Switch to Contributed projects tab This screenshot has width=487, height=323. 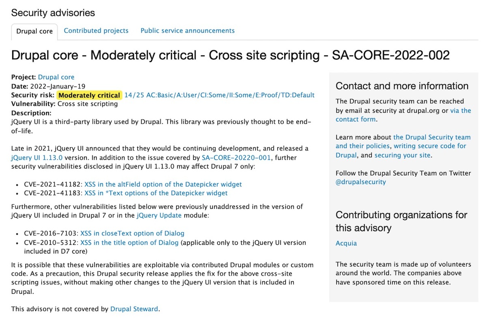pyautogui.click(x=96, y=31)
